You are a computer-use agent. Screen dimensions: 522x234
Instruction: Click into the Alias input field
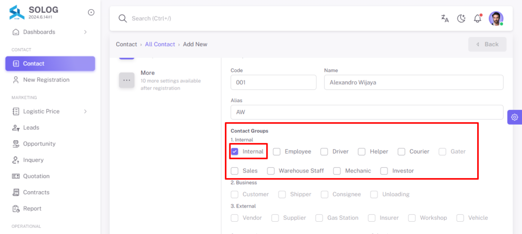[367, 112]
